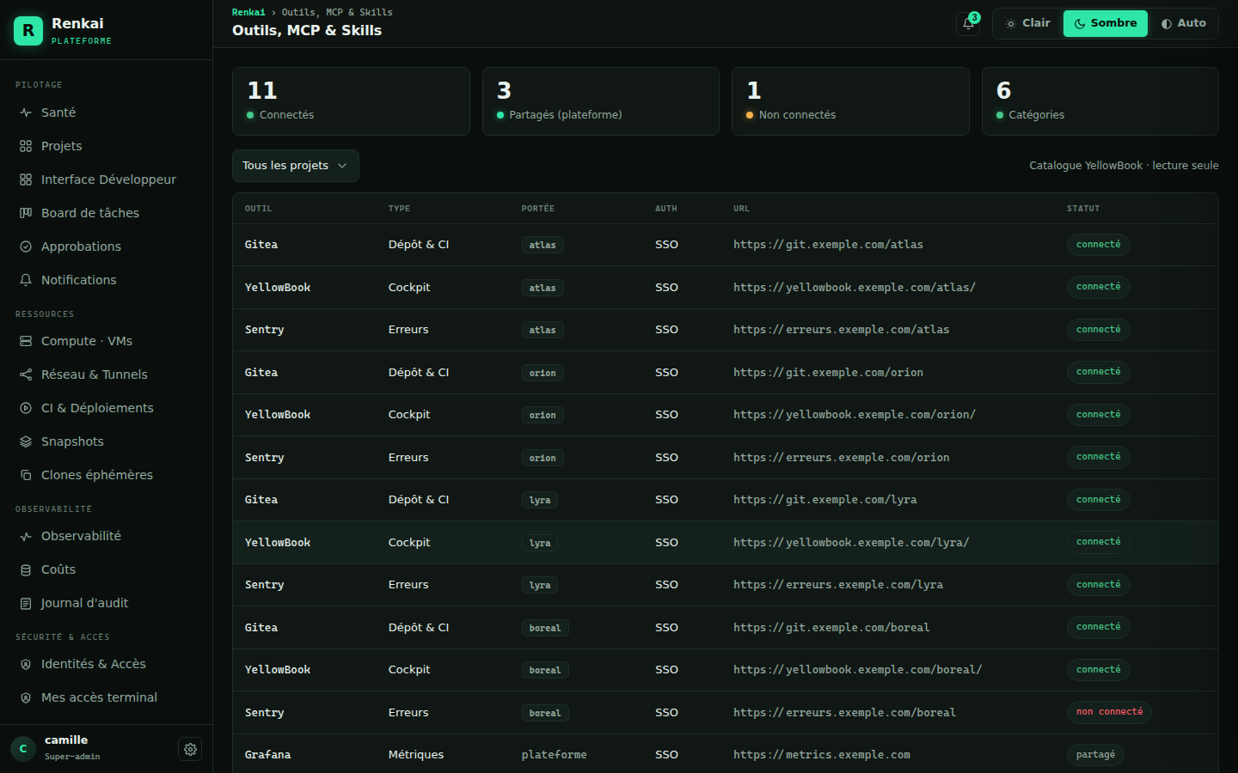Click the Partagés (plateforme) stat card

click(x=601, y=101)
